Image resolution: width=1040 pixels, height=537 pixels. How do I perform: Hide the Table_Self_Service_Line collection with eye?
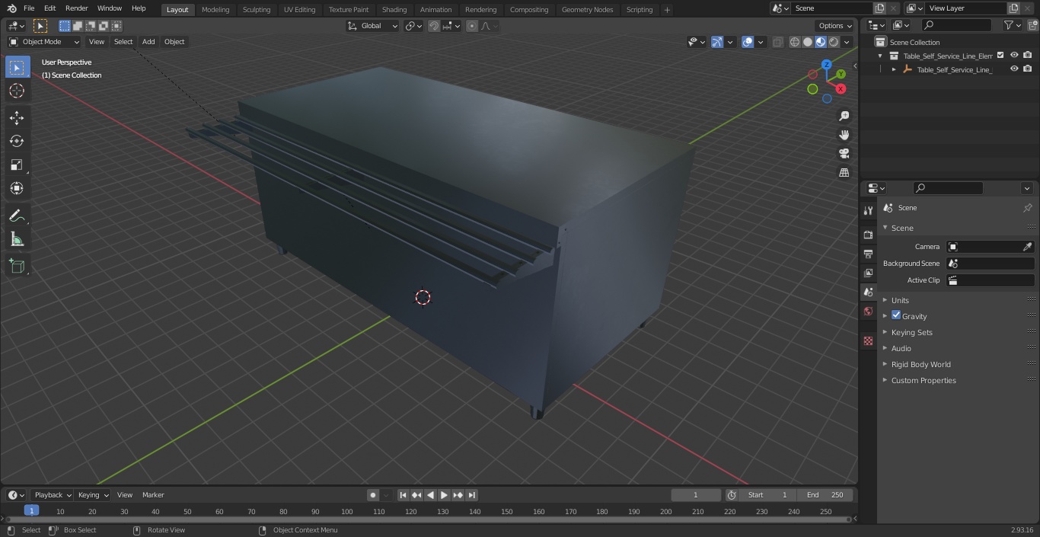1014,55
